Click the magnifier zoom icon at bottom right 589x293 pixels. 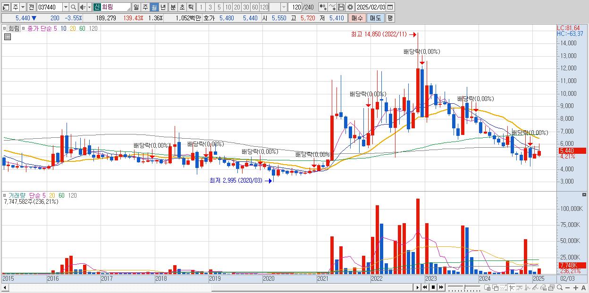[560, 288]
